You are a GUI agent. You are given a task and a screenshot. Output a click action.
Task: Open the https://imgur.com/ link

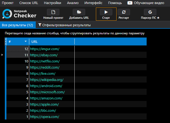point(45,49)
